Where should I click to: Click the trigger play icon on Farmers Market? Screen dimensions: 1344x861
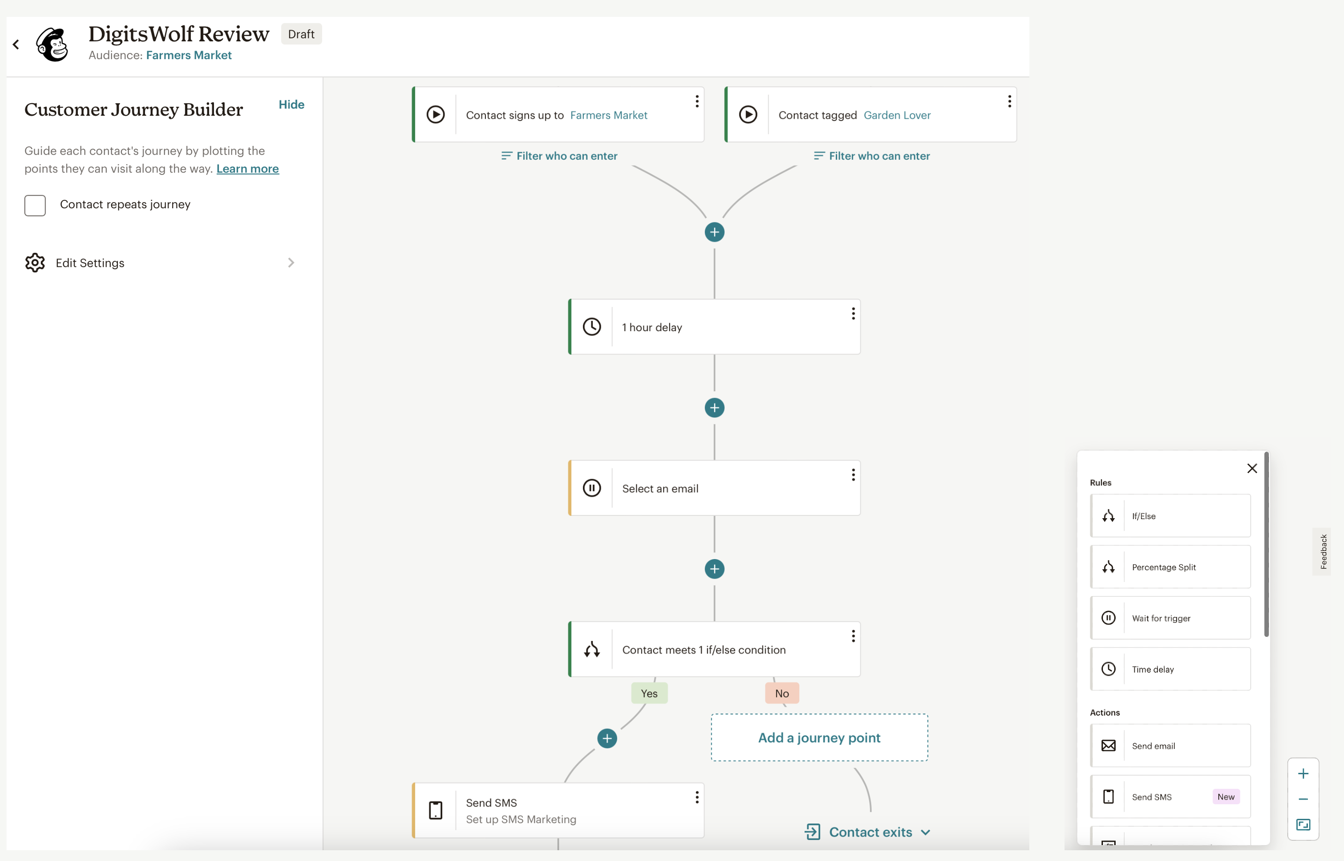click(x=437, y=113)
